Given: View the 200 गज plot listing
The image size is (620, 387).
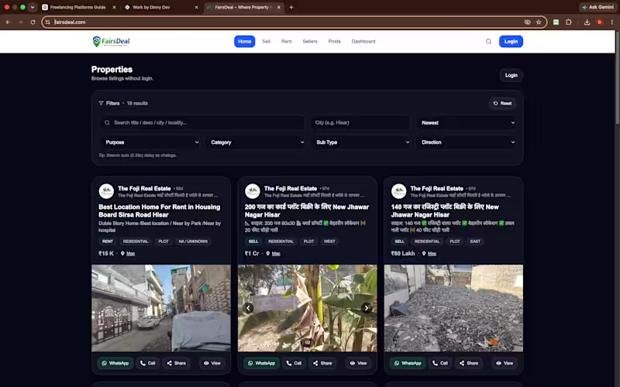Looking at the screenshot, I should pyautogui.click(x=358, y=363).
